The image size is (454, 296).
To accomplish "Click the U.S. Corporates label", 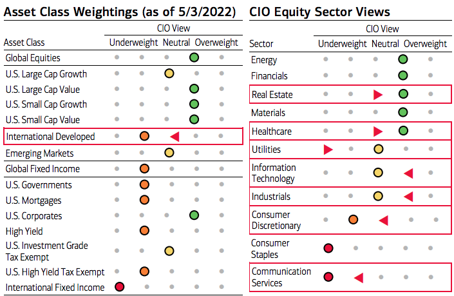I will pyautogui.click(x=34, y=215).
